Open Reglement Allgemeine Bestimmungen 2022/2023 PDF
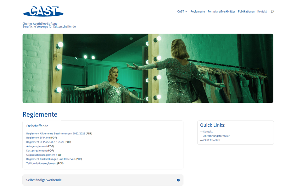 (56, 133)
